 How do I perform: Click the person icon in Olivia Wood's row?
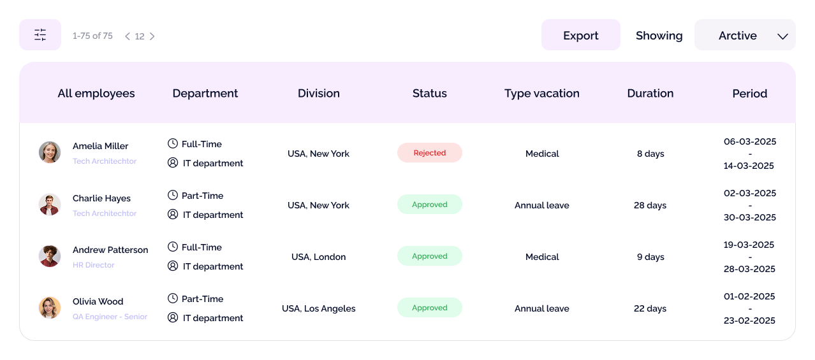click(172, 318)
